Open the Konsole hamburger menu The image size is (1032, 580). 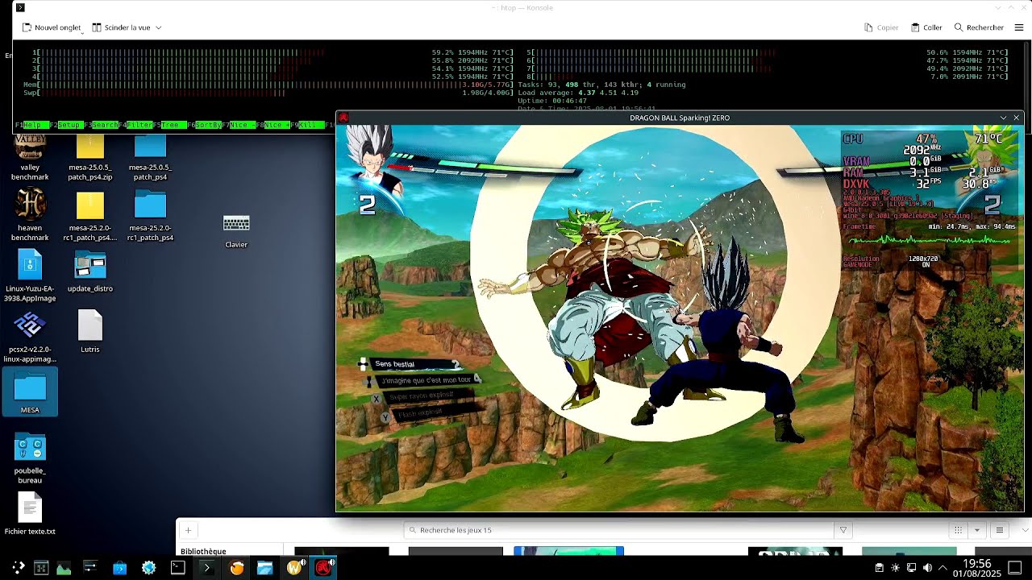click(x=1019, y=27)
